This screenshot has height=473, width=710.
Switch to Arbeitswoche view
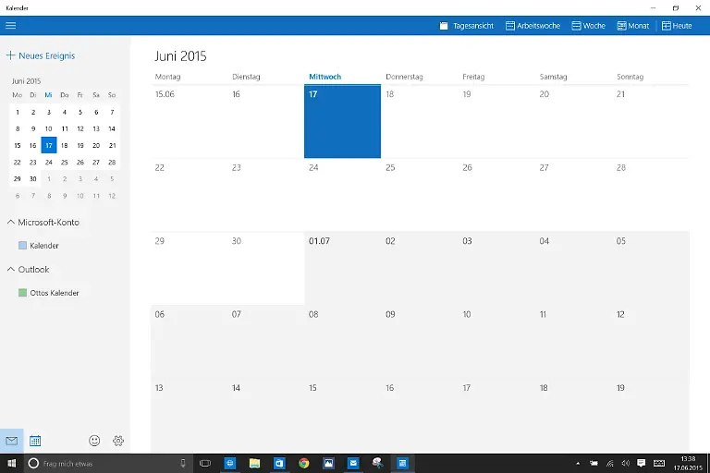click(x=532, y=26)
